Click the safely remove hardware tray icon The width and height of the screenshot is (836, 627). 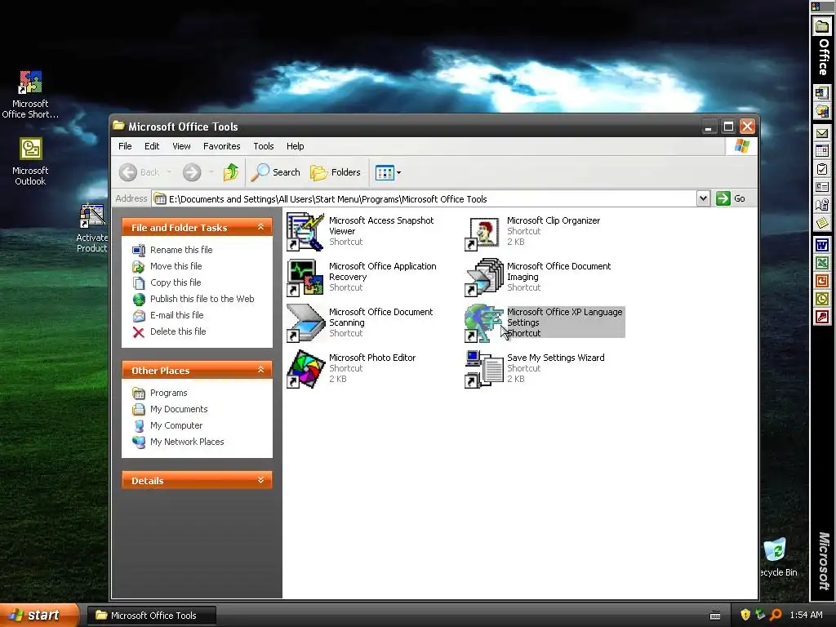(x=760, y=615)
